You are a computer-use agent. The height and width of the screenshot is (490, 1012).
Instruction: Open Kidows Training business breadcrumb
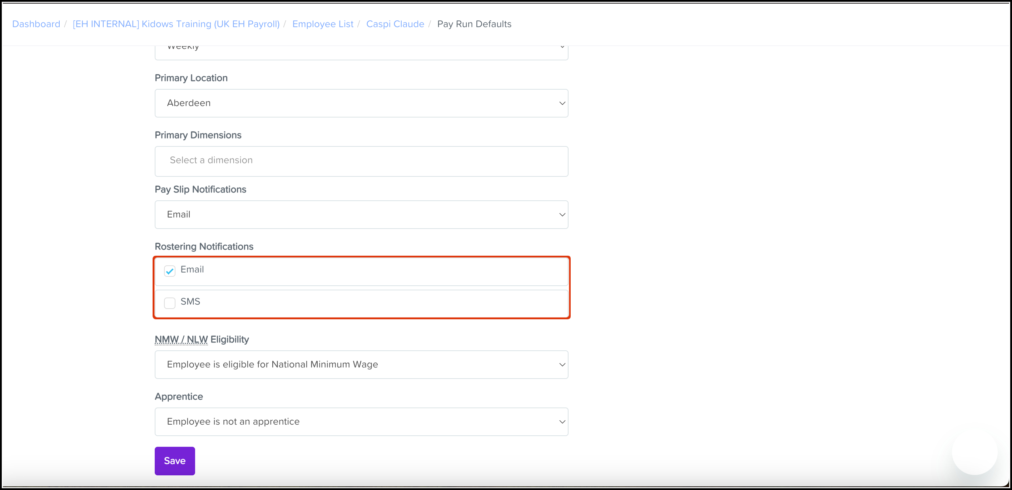[x=176, y=24]
